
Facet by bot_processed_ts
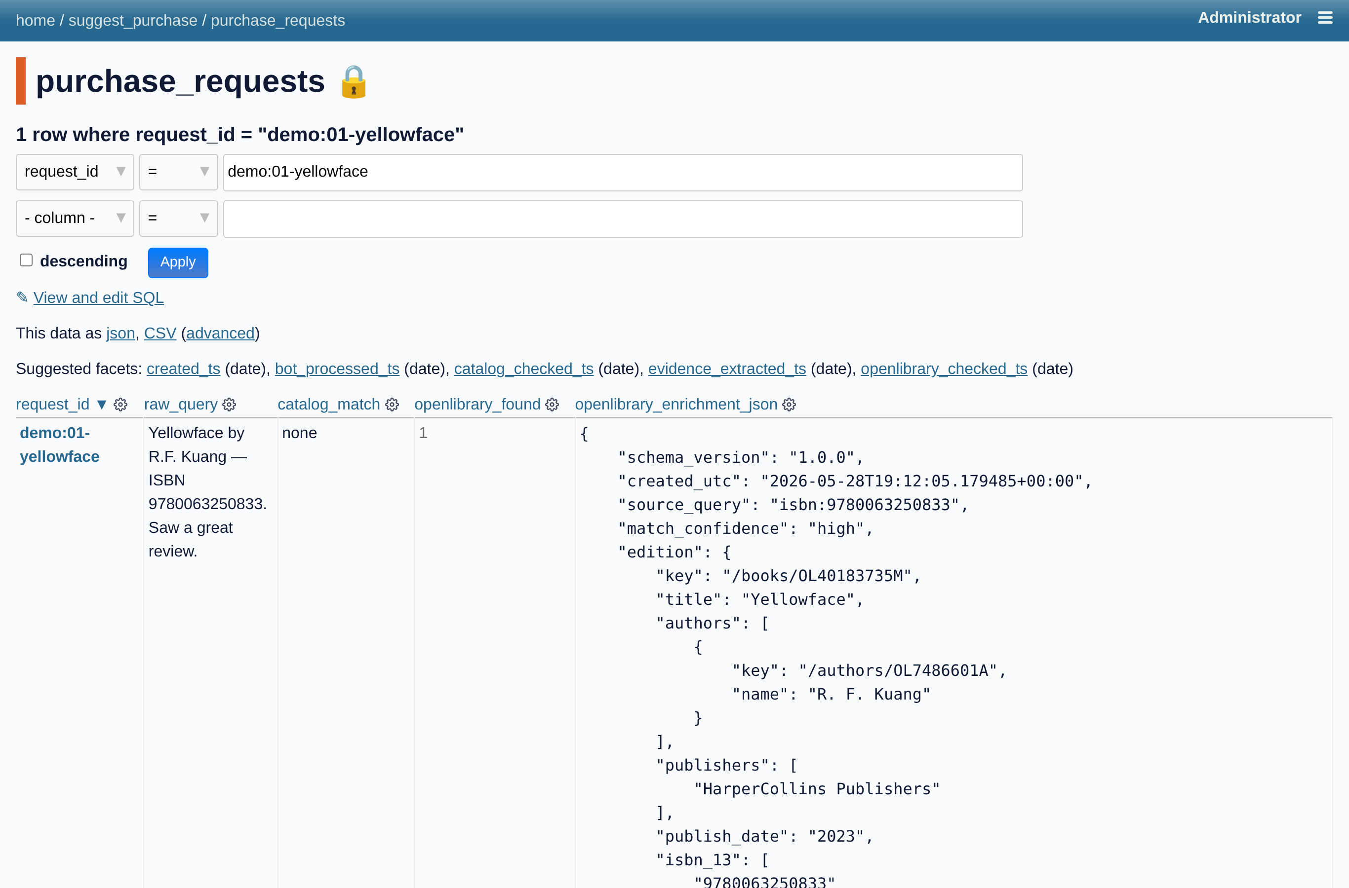[337, 369]
